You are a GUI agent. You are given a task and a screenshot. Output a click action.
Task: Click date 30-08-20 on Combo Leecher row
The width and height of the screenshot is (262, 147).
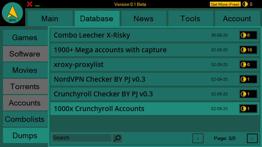219,36
